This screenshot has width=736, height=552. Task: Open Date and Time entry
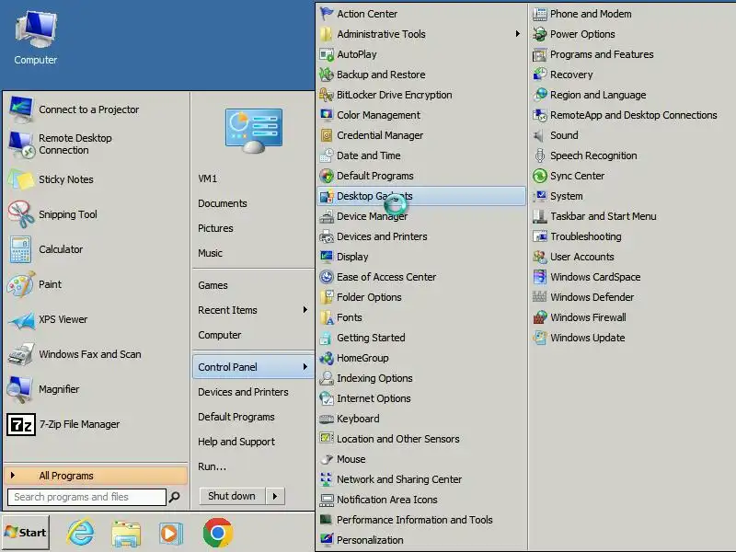click(x=421, y=155)
